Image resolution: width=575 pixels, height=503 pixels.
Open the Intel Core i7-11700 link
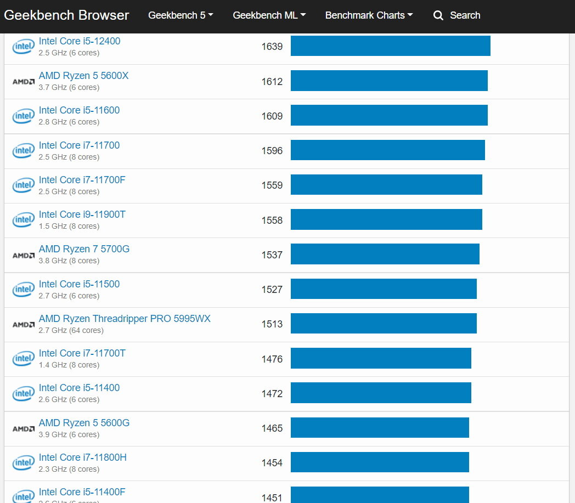point(79,145)
